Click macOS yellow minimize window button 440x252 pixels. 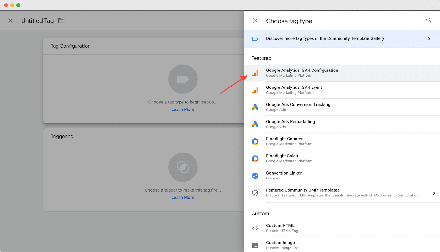click(x=12, y=5)
